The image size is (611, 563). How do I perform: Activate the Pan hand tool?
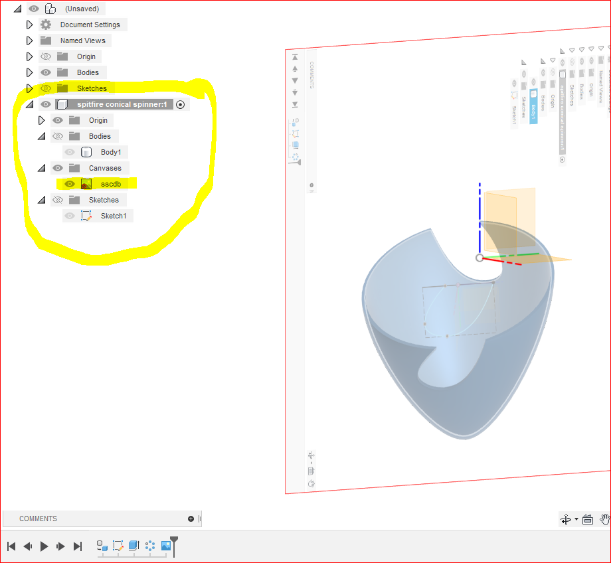[605, 519]
